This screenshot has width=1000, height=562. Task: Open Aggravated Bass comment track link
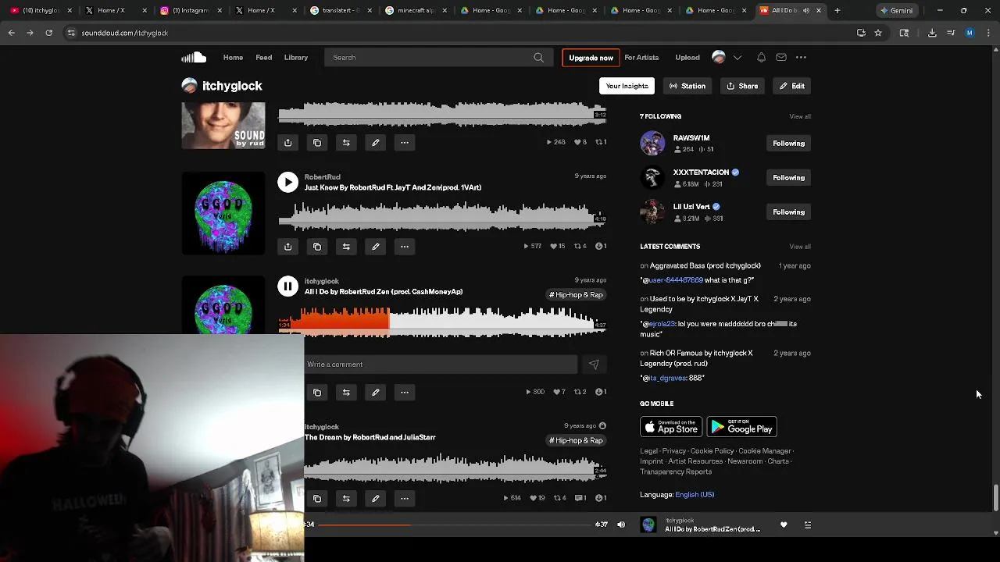point(705,266)
